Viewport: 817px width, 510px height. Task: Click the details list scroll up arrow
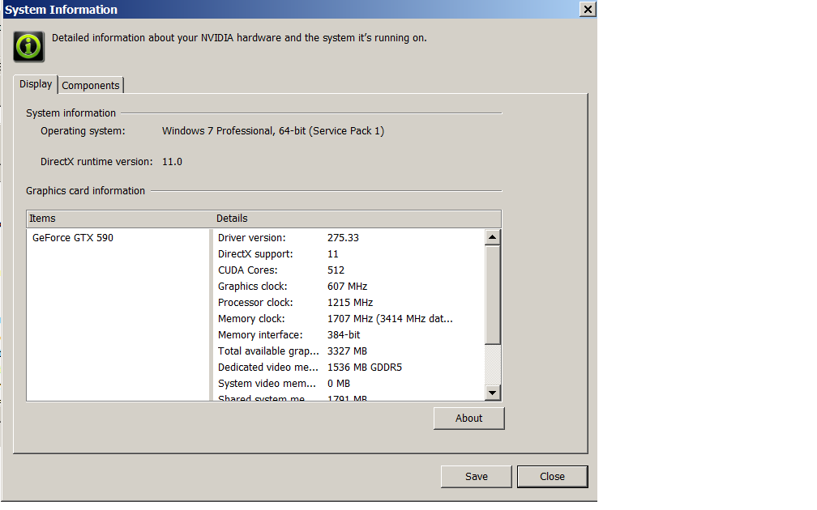point(493,237)
